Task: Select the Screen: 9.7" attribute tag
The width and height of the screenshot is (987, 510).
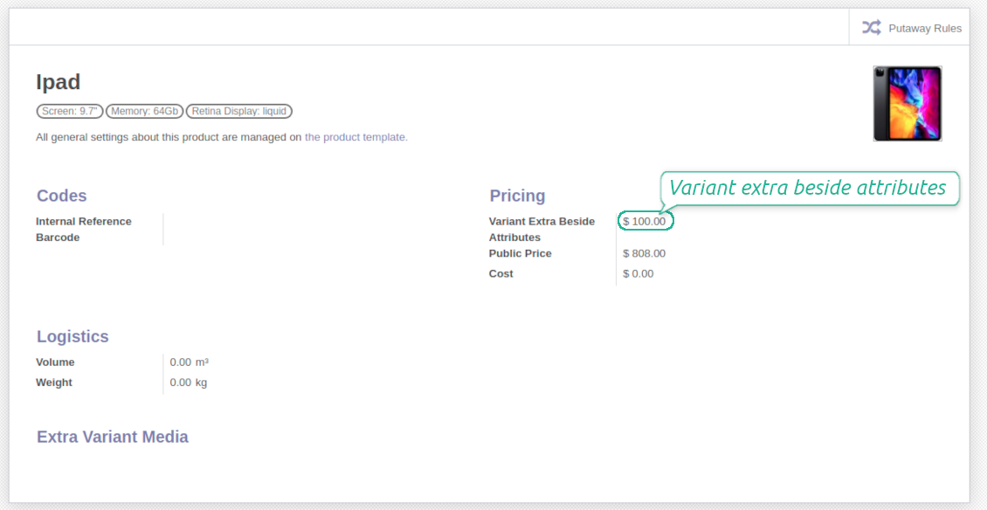Action: (x=70, y=112)
